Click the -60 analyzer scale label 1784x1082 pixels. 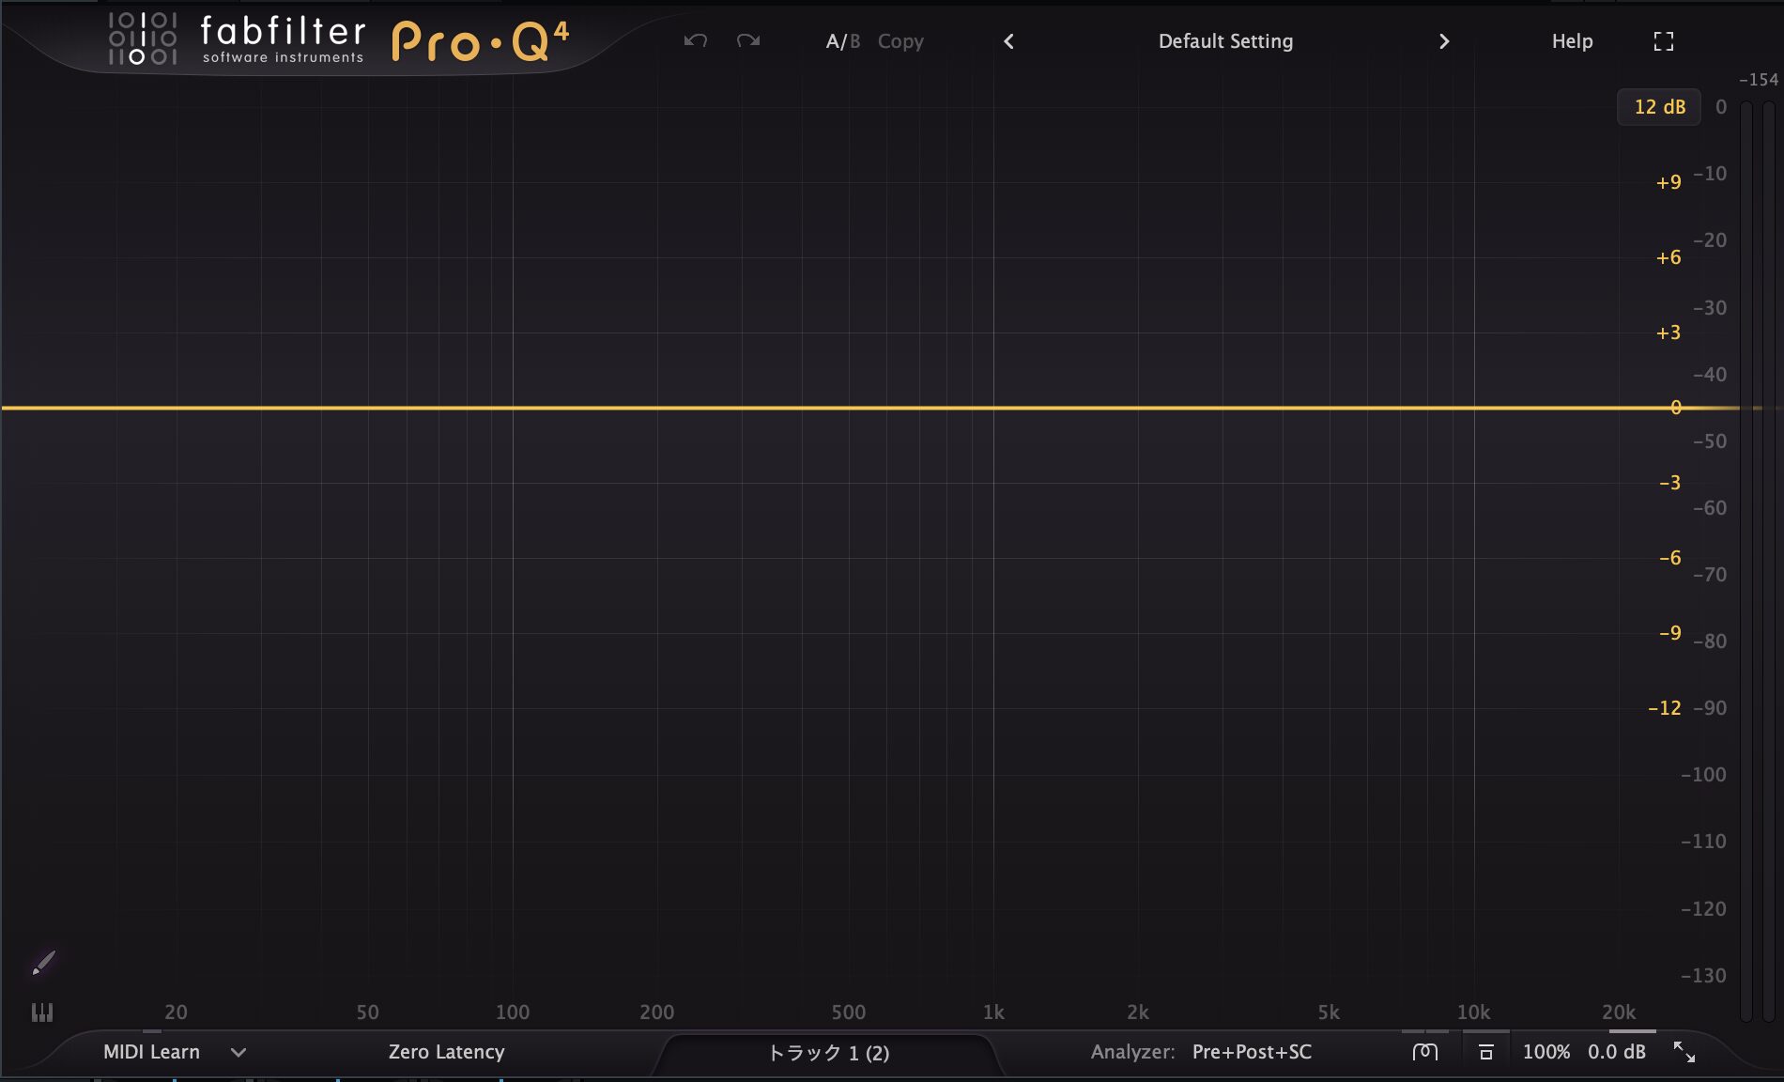point(1710,508)
